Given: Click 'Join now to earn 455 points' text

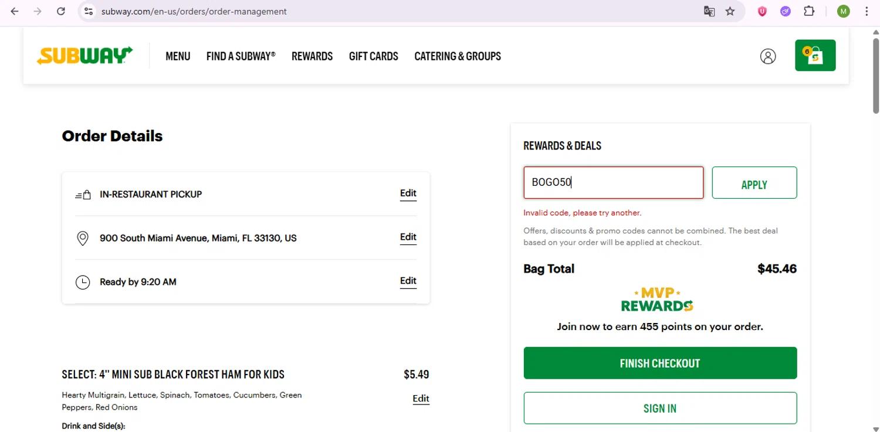Looking at the screenshot, I should coord(660,326).
